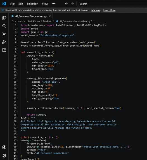Click line number 37 in the gutter
Screen dimensions: 147x160
point(15,140)
